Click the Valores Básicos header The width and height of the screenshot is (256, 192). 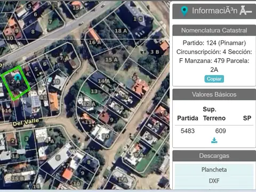214,94
